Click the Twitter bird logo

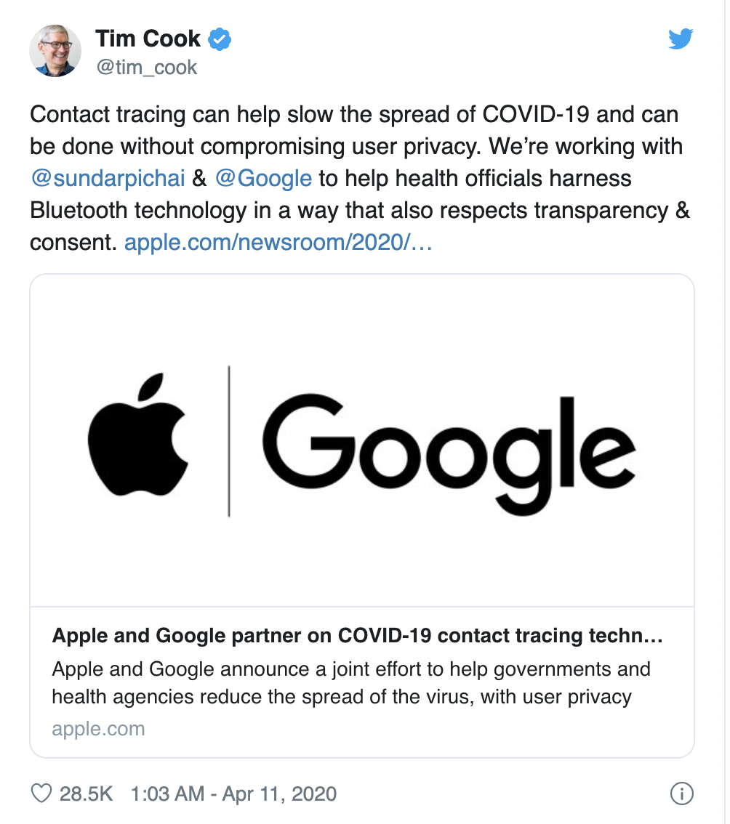coord(681,39)
